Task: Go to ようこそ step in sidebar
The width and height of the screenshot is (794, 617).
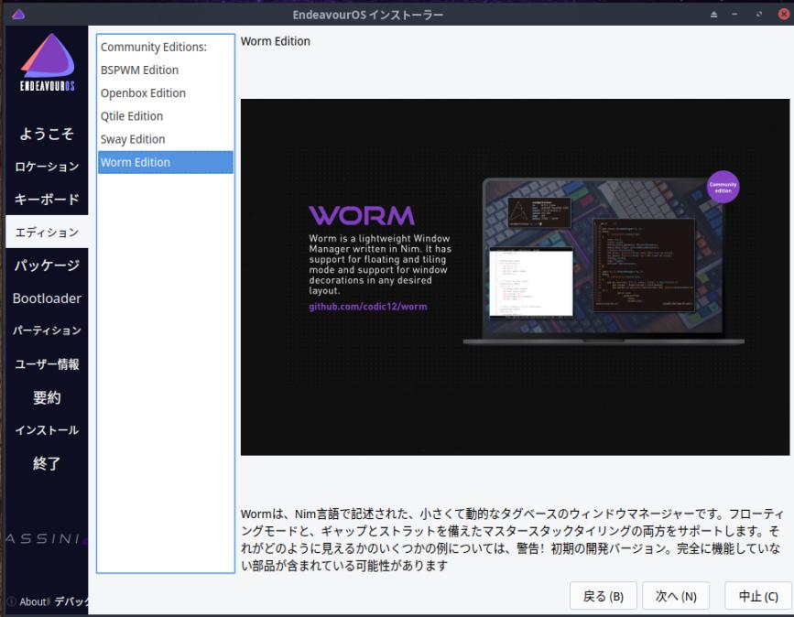Action: click(x=47, y=134)
